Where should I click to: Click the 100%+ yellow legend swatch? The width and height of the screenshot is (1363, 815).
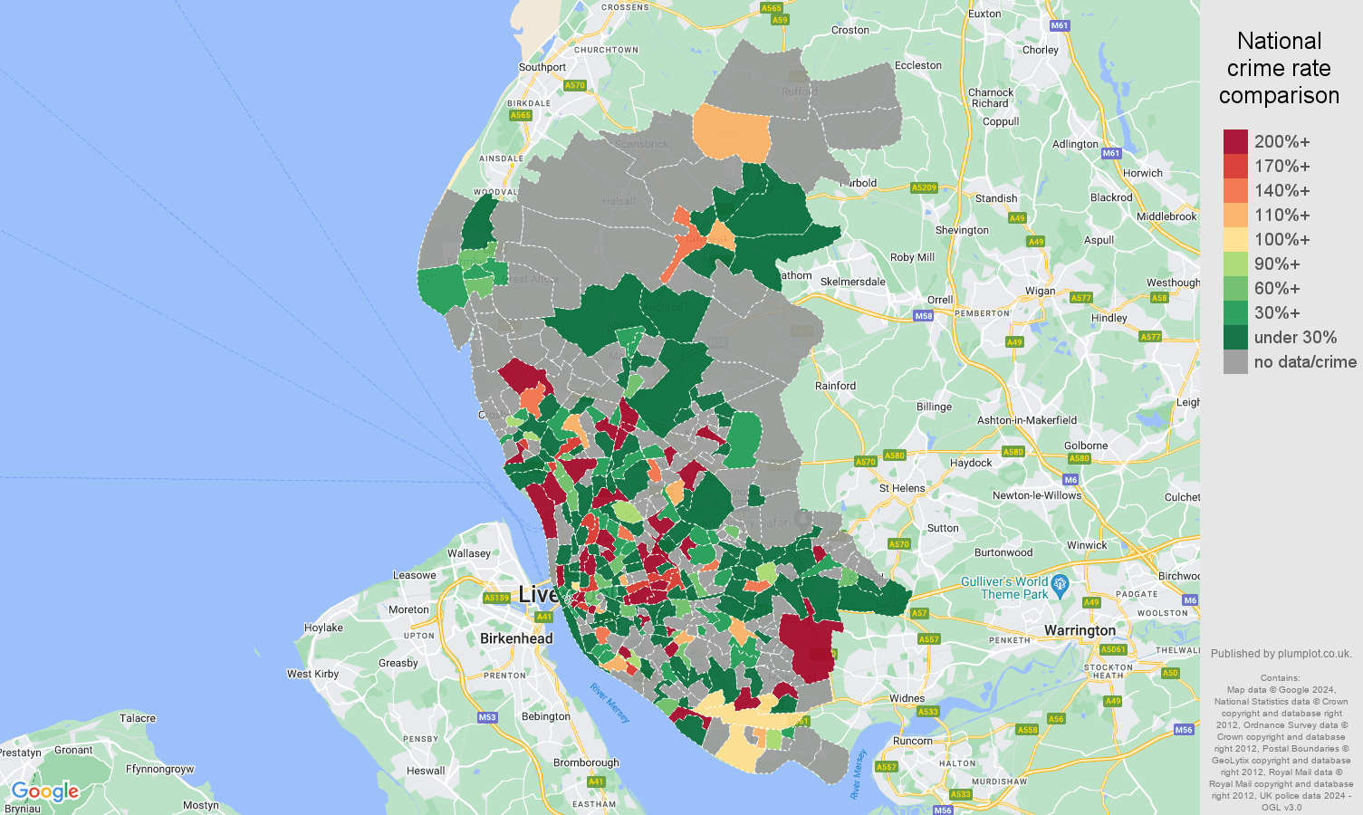(x=1235, y=239)
